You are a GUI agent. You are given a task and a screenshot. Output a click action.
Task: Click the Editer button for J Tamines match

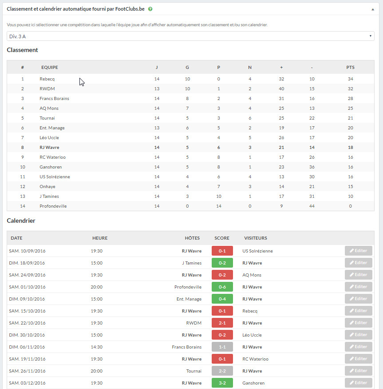point(358,263)
